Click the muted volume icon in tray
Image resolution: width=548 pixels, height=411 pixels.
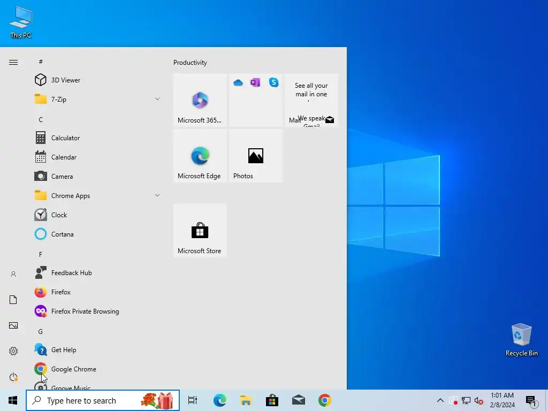(478, 400)
